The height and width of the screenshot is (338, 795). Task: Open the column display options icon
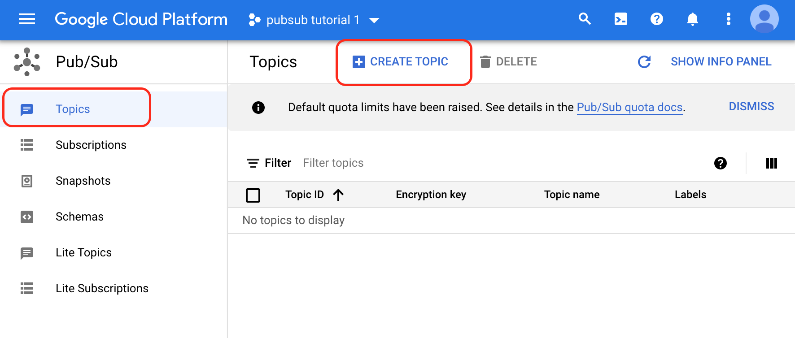(x=772, y=163)
